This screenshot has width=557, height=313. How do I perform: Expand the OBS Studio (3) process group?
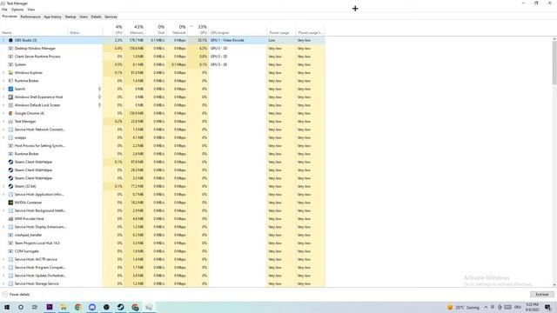(x=3, y=40)
